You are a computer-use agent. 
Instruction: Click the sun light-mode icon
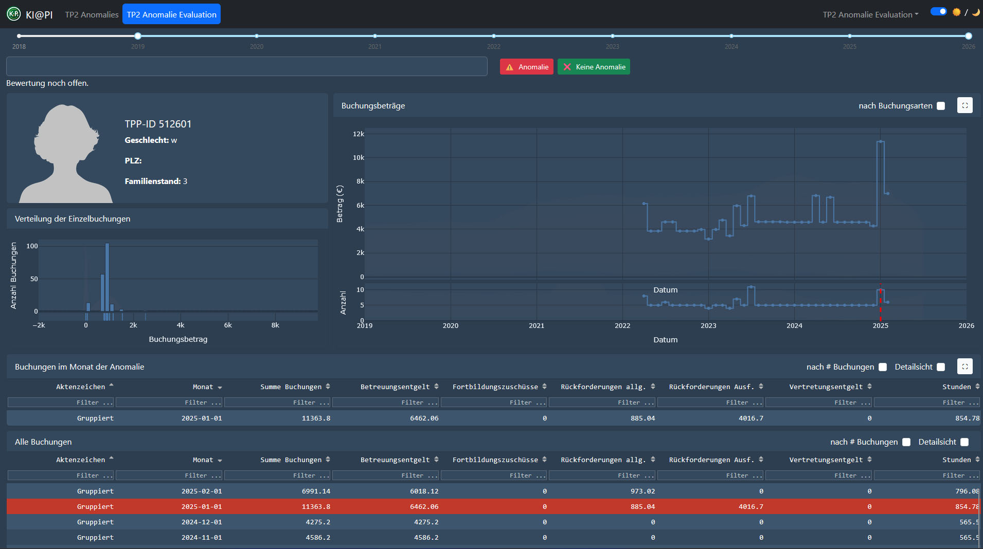pos(956,12)
